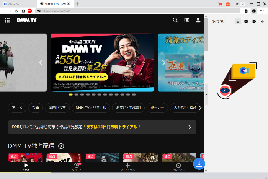Select the second carousel indicator dot

click(x=77, y=94)
